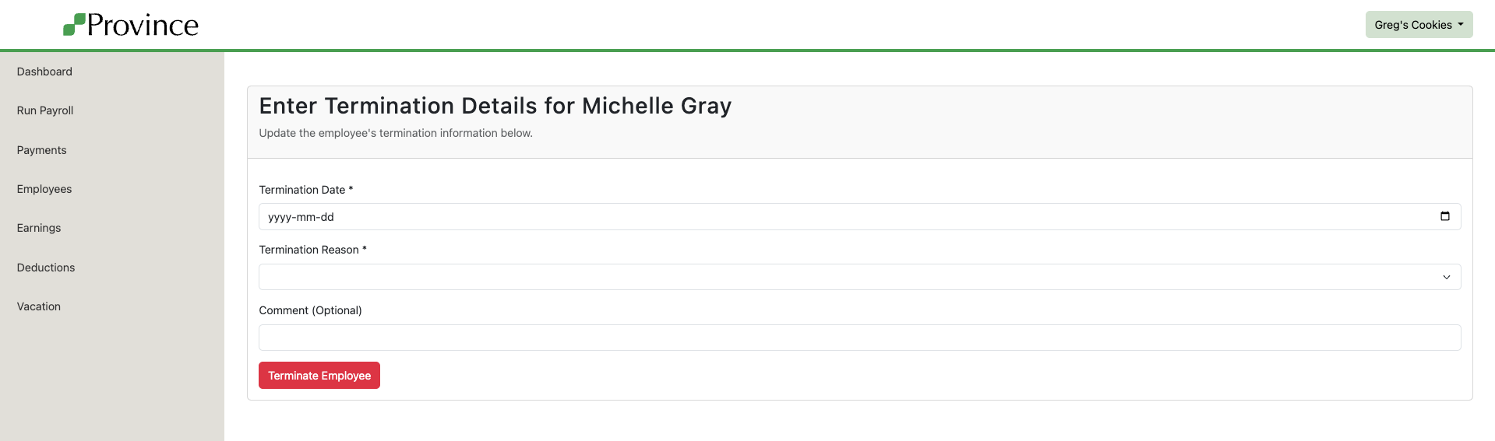1495x441 pixels.
Task: Focus the Termination Date input field
Action: pos(779,217)
